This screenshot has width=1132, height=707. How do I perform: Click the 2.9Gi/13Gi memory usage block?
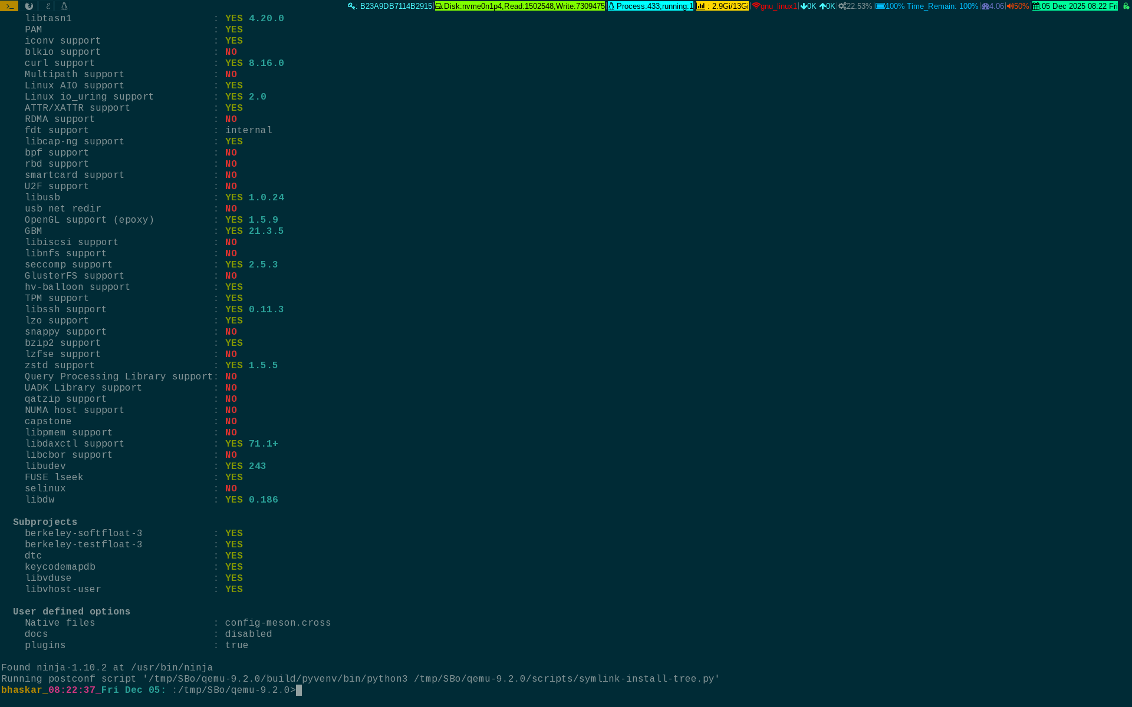click(722, 6)
